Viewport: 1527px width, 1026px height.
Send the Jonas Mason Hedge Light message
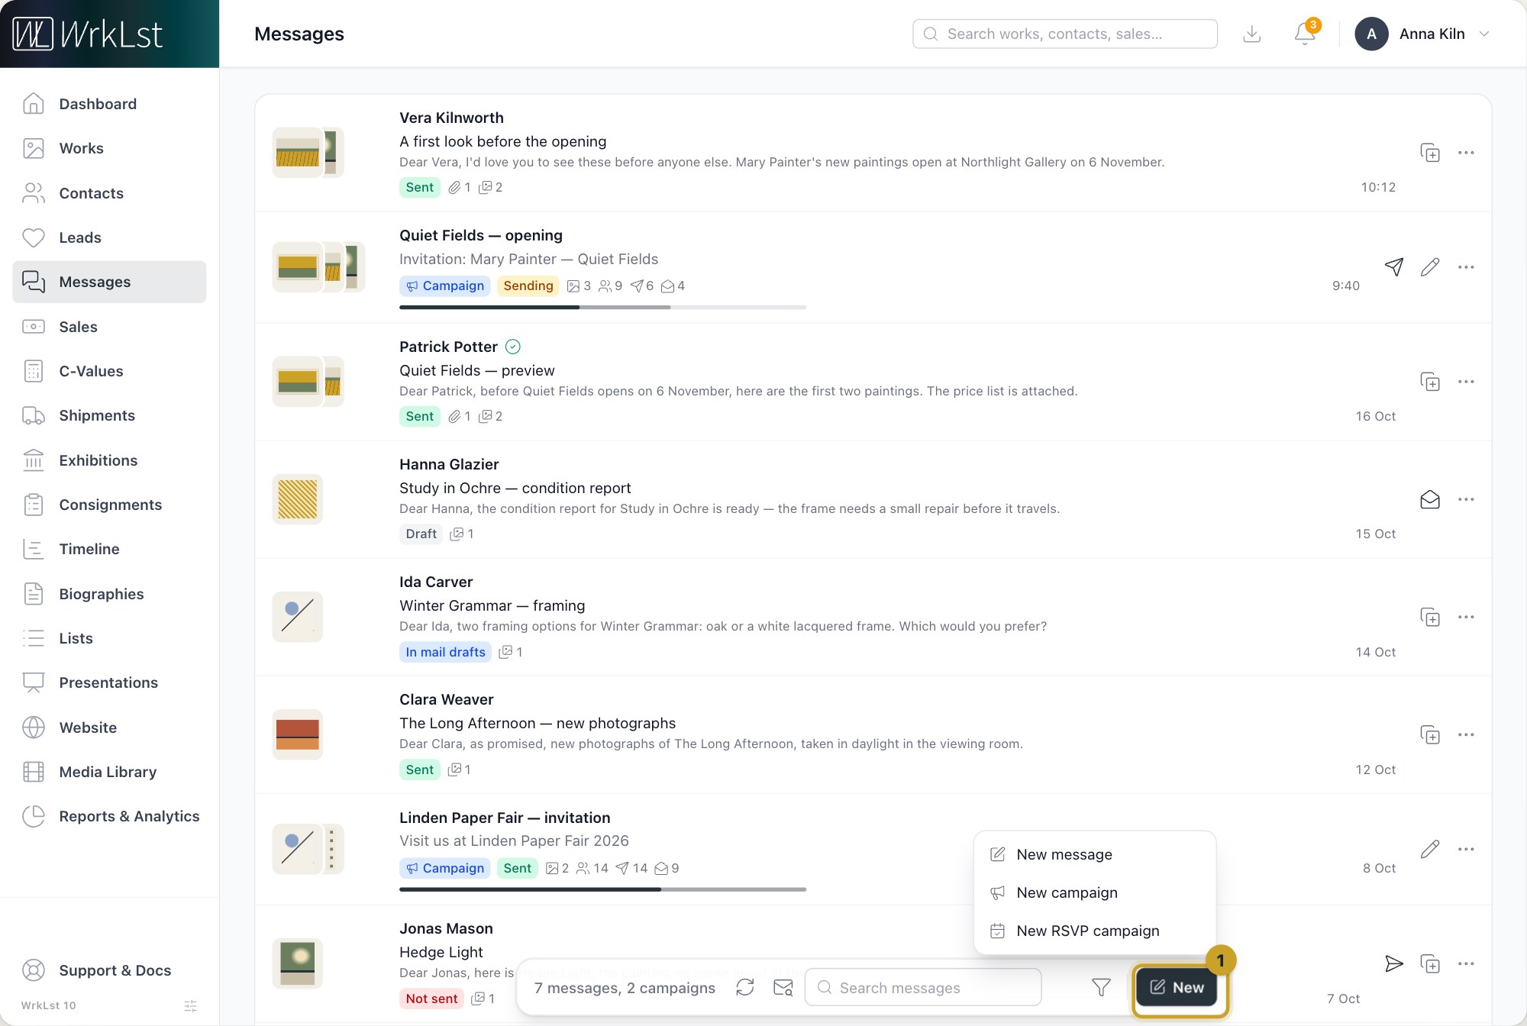[x=1394, y=963]
